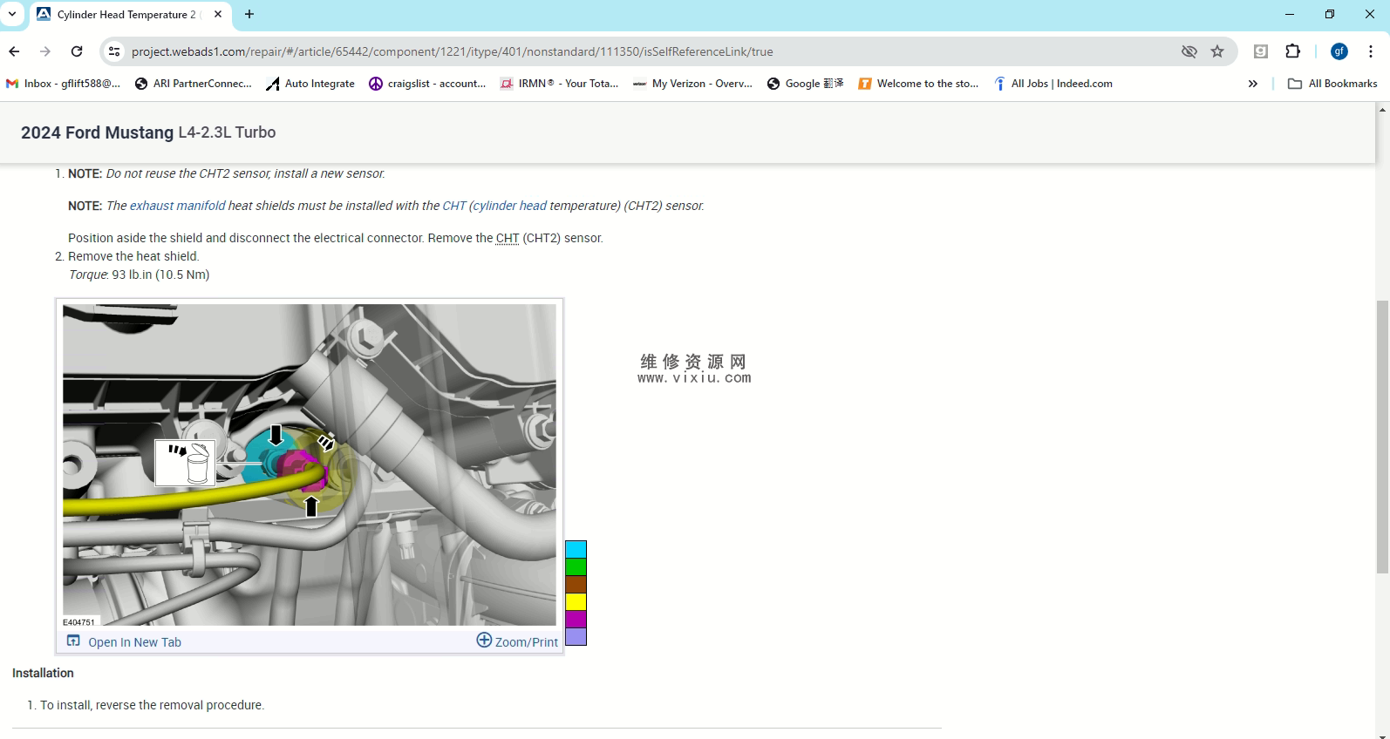The width and height of the screenshot is (1390, 739).
Task: Minimize the Chrome window
Action: 1290,14
